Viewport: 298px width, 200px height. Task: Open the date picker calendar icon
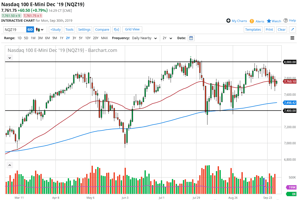pyautogui.click(x=191, y=38)
